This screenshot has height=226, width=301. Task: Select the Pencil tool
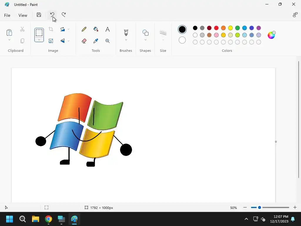click(x=84, y=29)
